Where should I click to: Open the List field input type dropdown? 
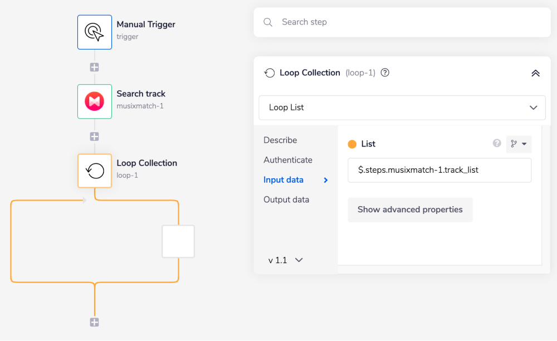(x=519, y=144)
